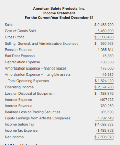Click Realized Loss on Trading Securities label
Viewport: 120px width, 145px height.
tap(33, 112)
